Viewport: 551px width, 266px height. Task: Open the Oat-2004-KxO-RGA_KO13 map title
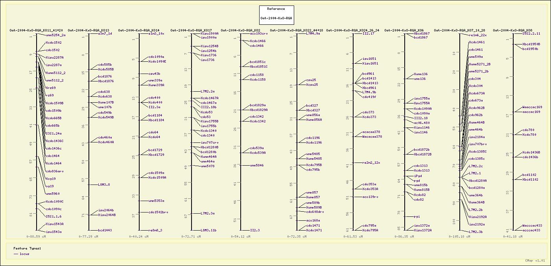[88, 30]
